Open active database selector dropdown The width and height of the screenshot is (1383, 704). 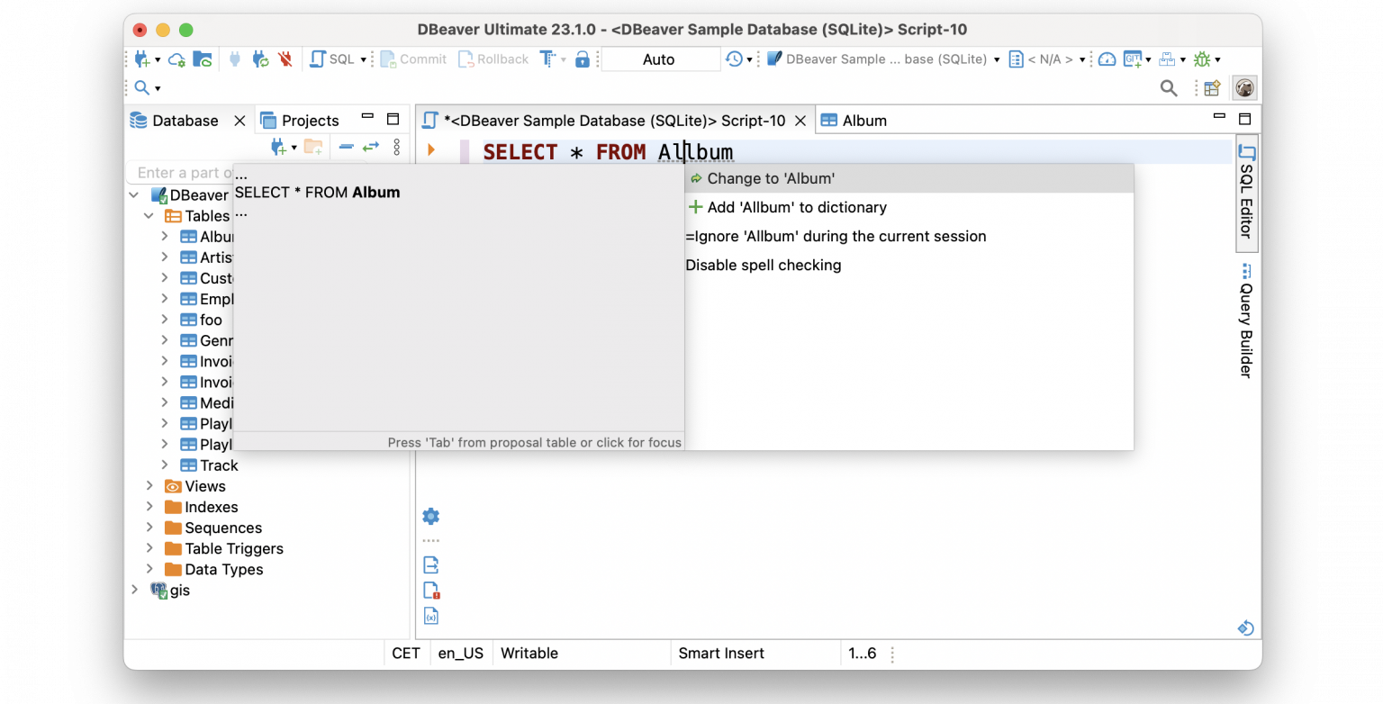pos(882,59)
